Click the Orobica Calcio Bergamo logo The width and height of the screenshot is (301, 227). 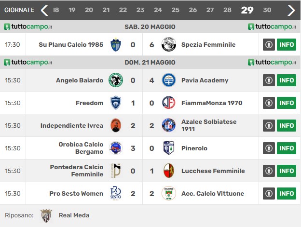pos(116,148)
